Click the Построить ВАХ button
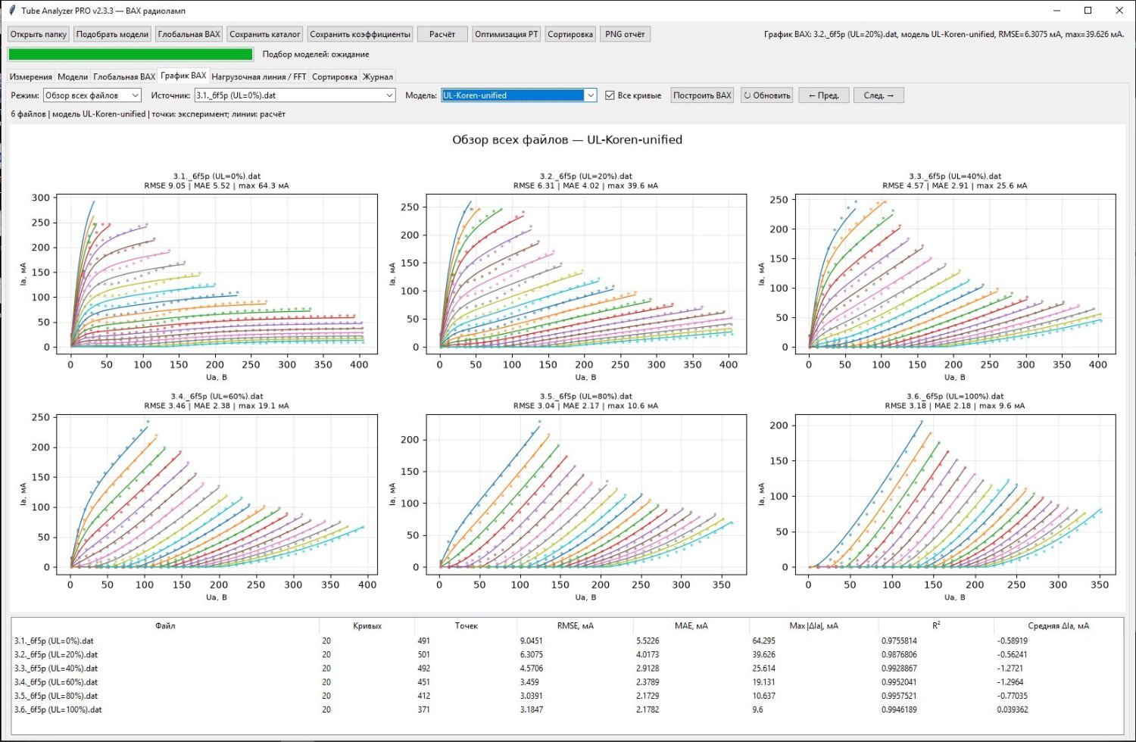Image resolution: width=1136 pixels, height=742 pixels. pos(702,95)
